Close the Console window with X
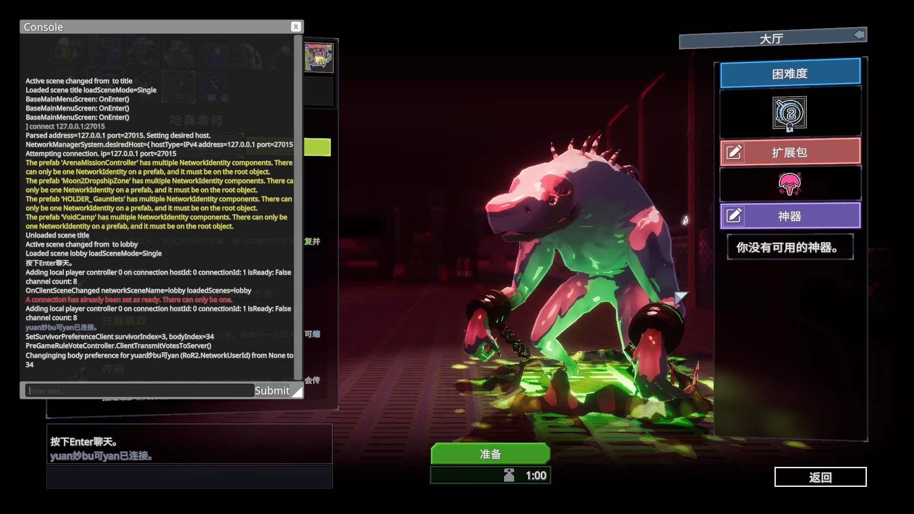Screen dimensions: 914x514 coord(296,27)
